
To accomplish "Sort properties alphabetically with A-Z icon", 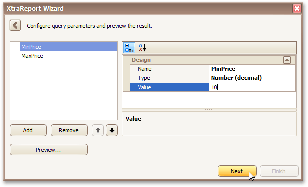I will click(142, 48).
